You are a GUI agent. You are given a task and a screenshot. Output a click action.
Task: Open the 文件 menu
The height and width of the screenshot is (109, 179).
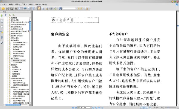(4, 4)
